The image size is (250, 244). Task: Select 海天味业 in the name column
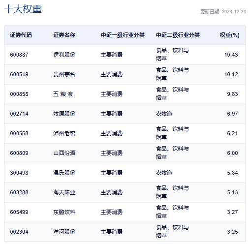pyautogui.click(x=64, y=192)
